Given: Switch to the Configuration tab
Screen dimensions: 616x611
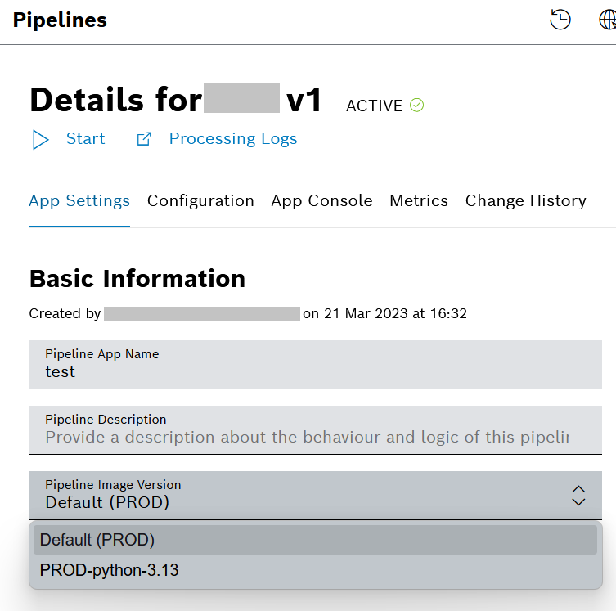Looking at the screenshot, I should click(200, 201).
